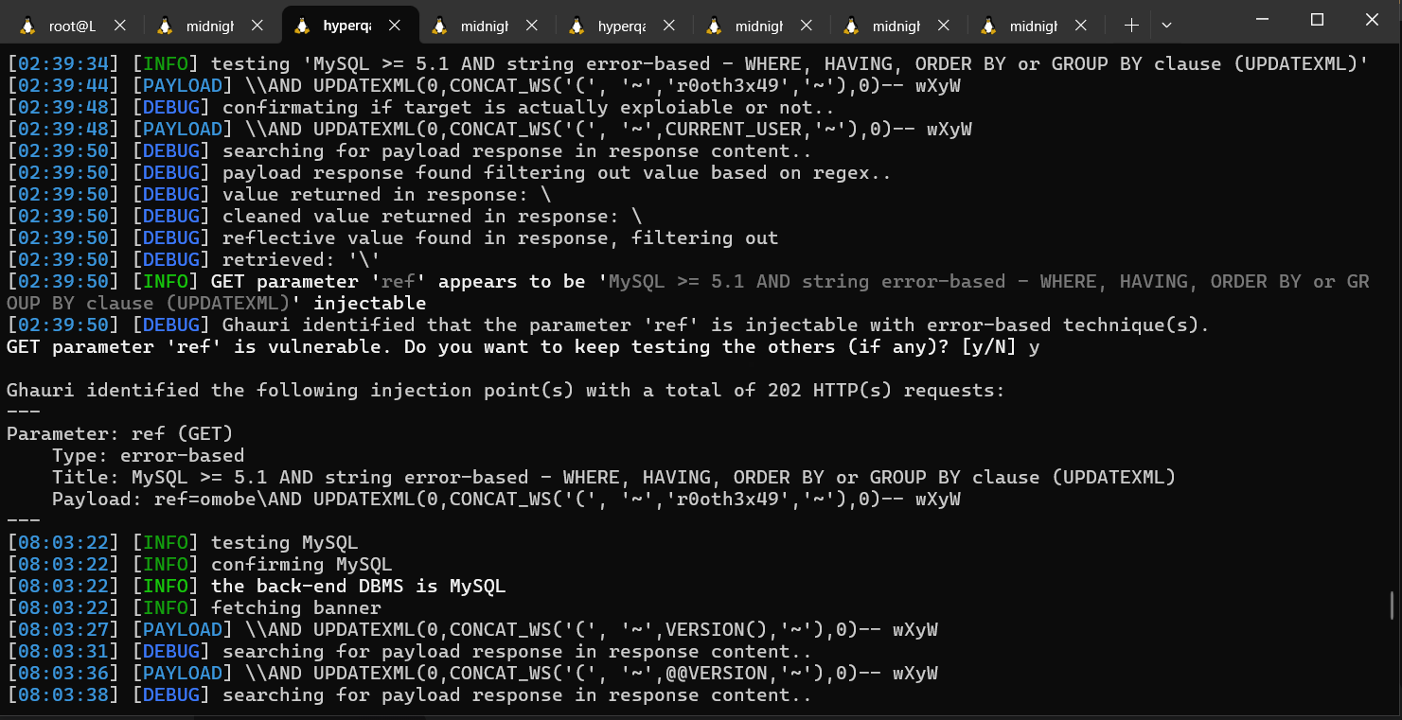Click the 'Title: MySQL >= 5.1' line
This screenshot has width=1402, height=720.
coord(614,478)
